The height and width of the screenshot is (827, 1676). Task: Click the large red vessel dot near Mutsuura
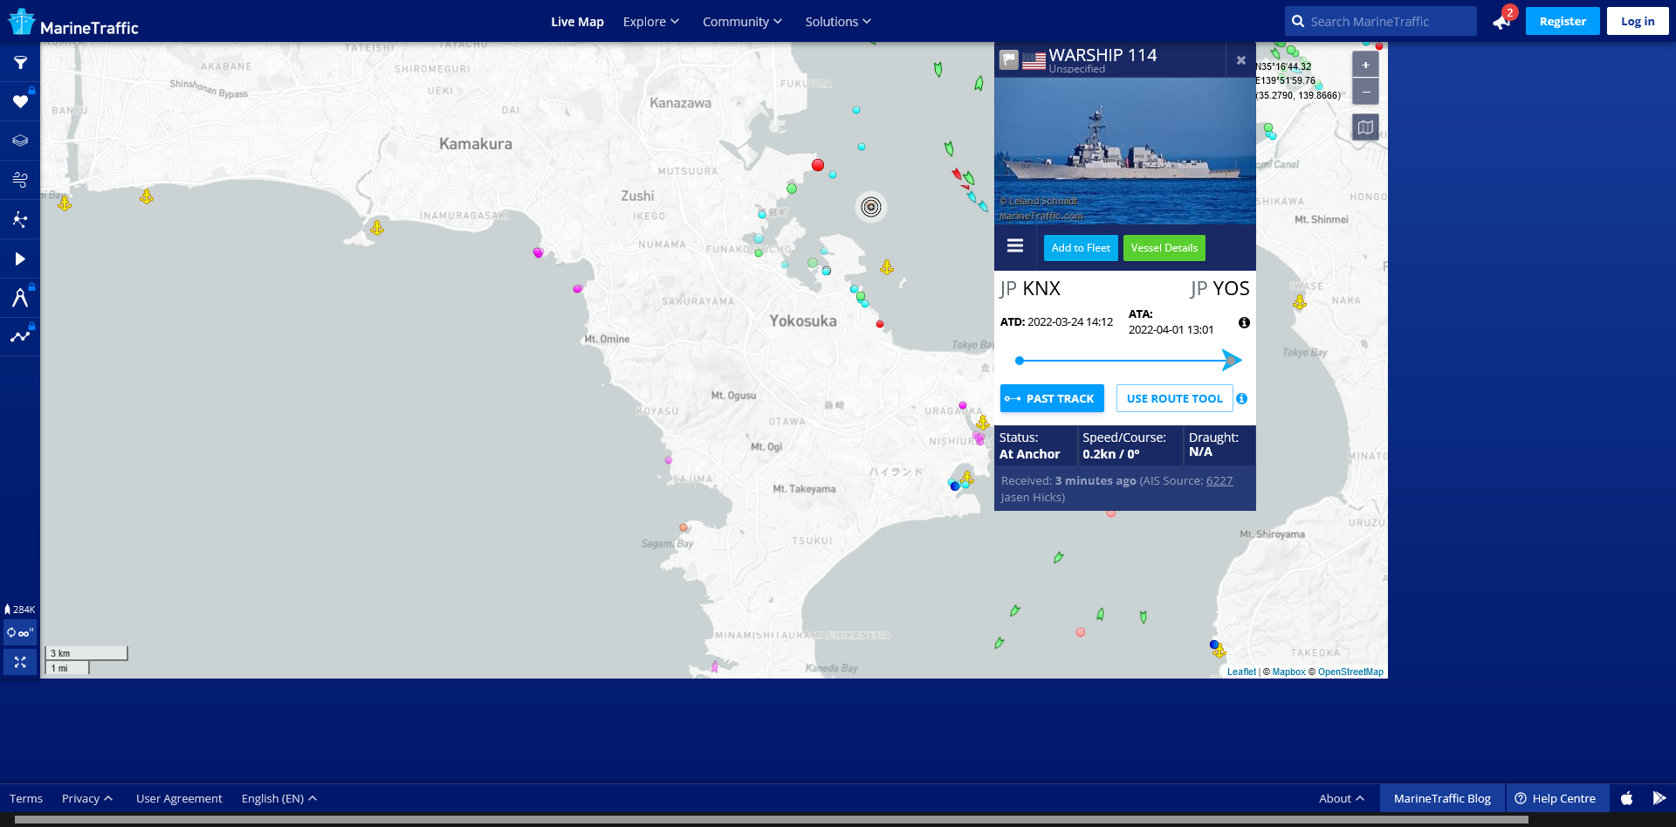pyautogui.click(x=818, y=165)
